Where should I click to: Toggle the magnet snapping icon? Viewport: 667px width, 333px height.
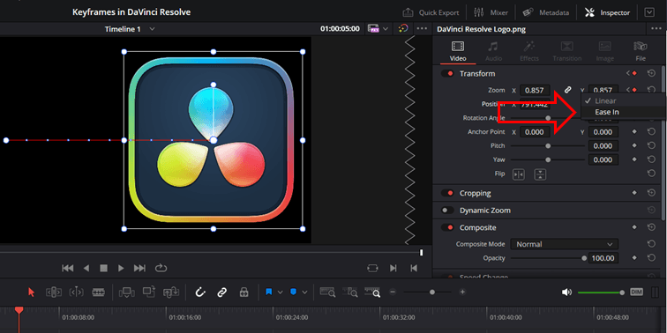tap(200, 292)
